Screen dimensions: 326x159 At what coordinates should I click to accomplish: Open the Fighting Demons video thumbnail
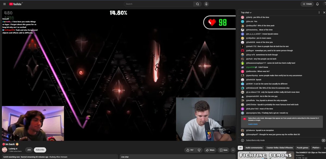pyautogui.click(x=266, y=155)
